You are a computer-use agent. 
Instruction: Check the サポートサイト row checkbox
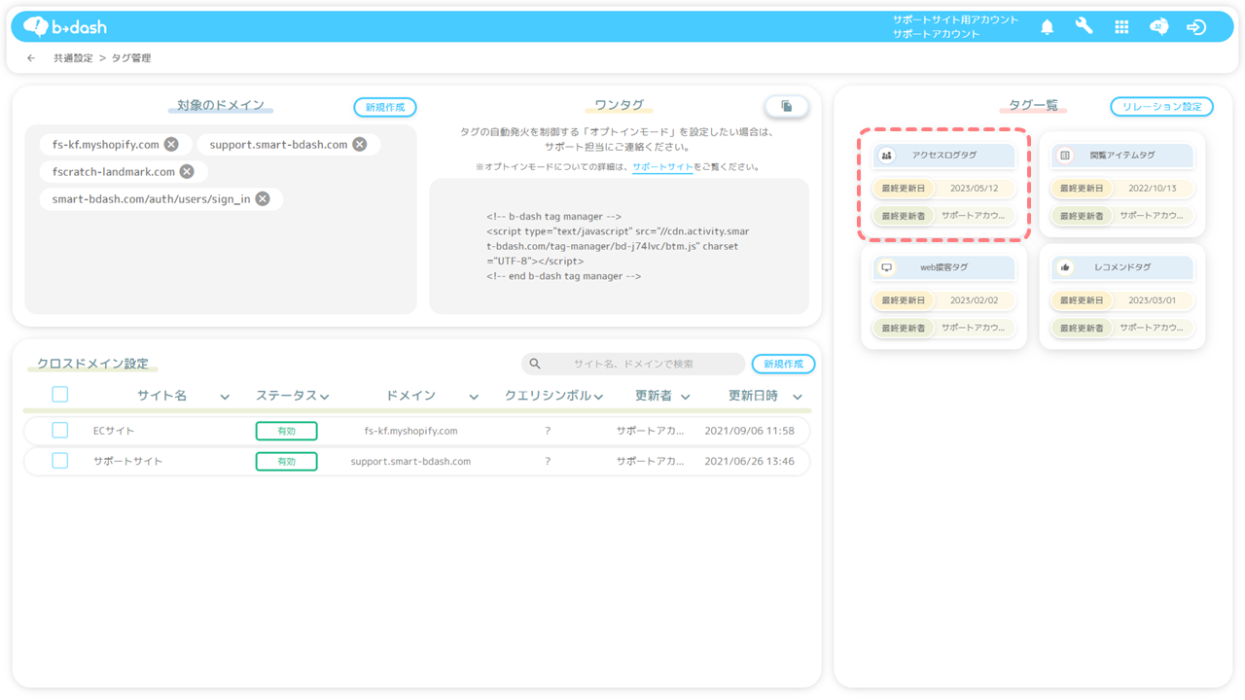pos(60,461)
